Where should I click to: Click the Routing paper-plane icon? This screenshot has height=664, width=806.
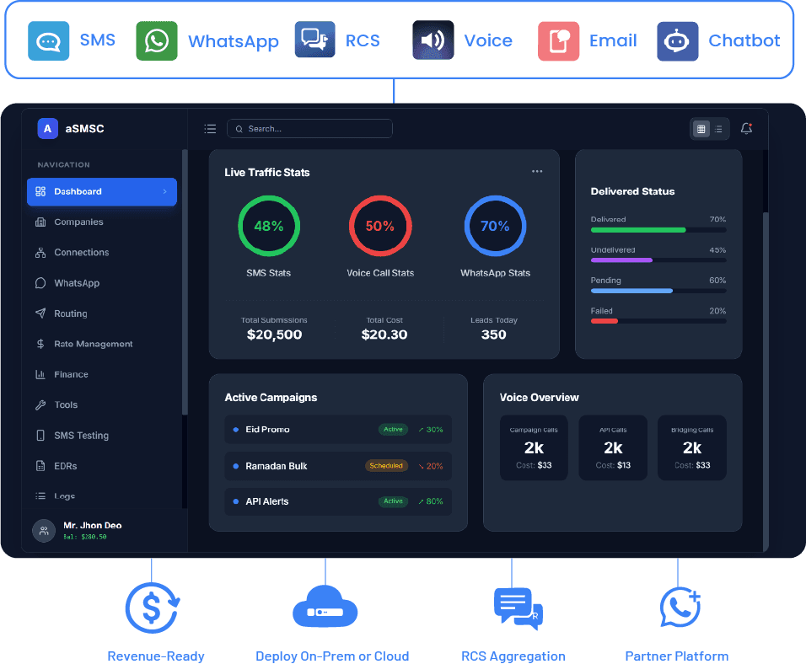(40, 313)
